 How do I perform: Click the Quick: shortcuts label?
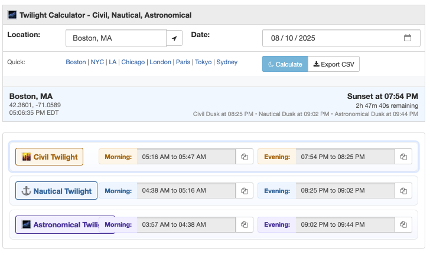[16, 62]
